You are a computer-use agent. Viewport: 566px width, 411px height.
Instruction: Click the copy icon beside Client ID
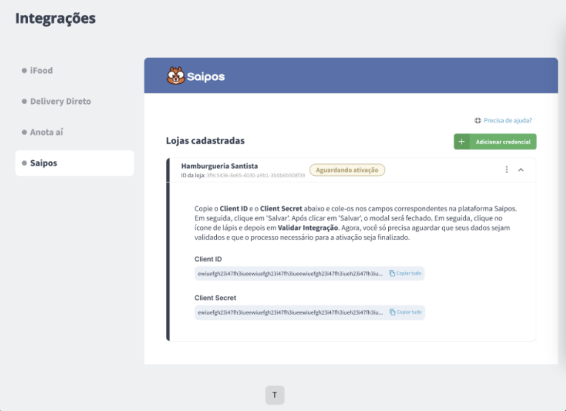392,273
